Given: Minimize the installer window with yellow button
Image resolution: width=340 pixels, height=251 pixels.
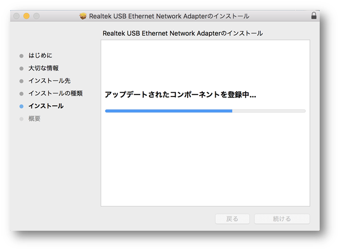Looking at the screenshot, I should click(27, 16).
